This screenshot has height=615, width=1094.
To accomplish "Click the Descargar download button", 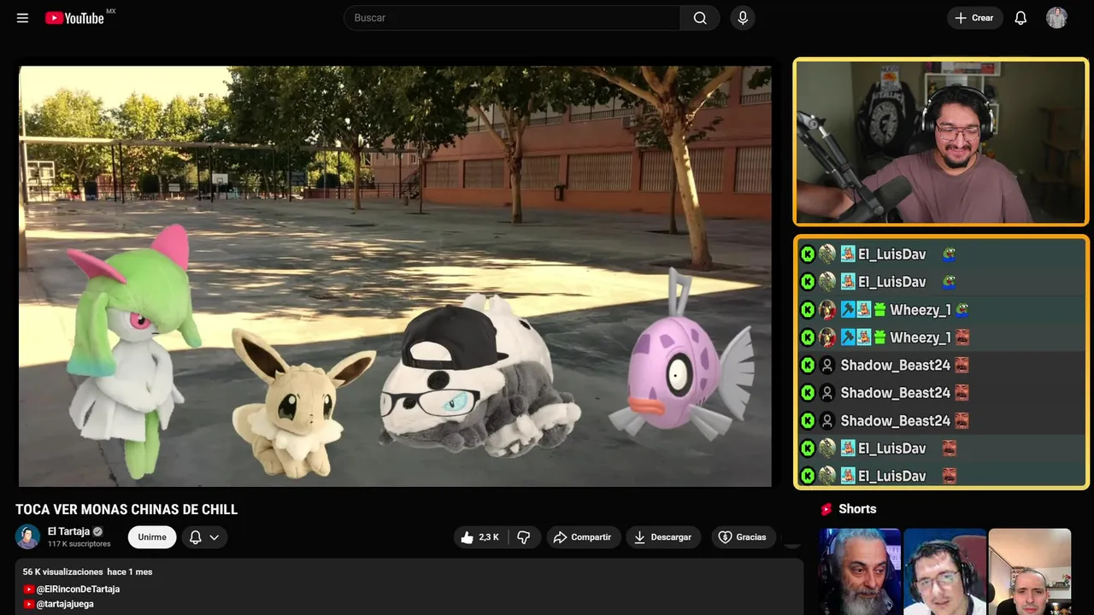I will click(663, 537).
